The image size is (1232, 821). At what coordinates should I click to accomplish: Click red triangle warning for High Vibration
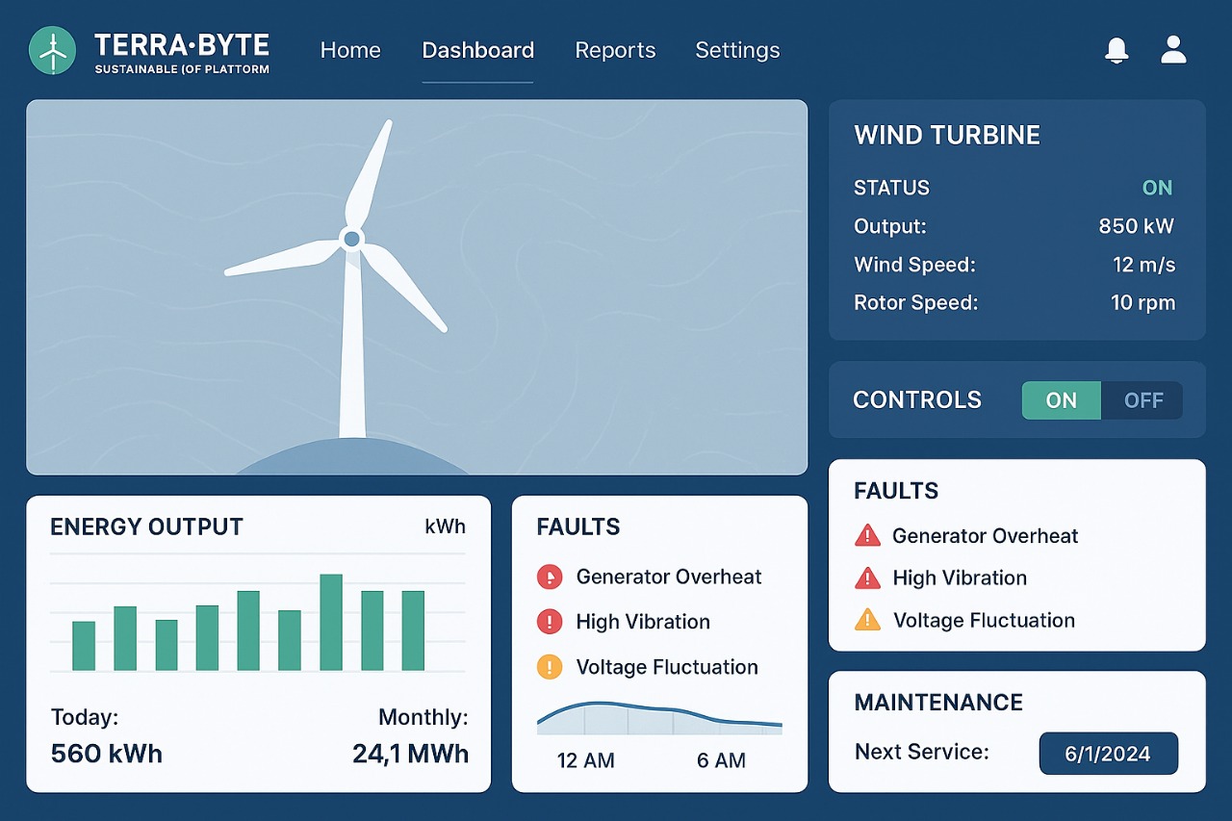(867, 578)
